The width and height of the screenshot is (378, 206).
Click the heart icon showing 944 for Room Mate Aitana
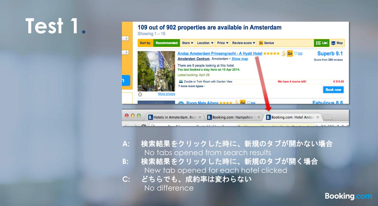click(249, 103)
